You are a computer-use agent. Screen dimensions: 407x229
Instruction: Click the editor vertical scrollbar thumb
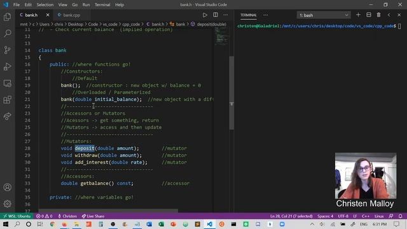pos(231,93)
